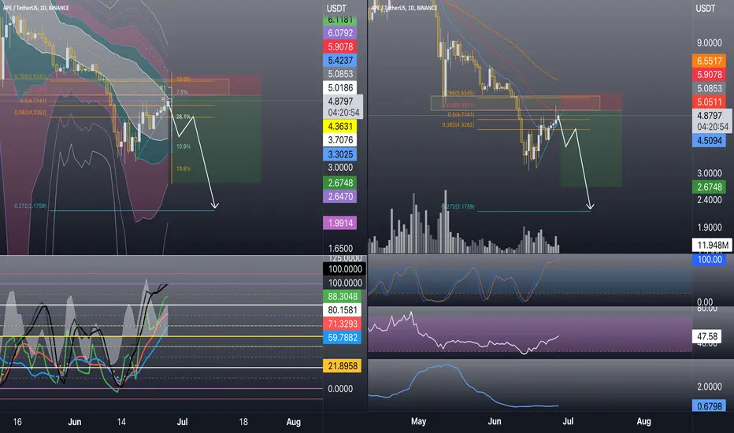This screenshot has width=734, height=433.
Task: Click the 18 date on time axis
Action: pyautogui.click(x=243, y=422)
